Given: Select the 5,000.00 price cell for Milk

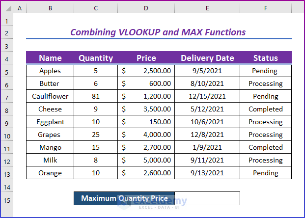Looking at the screenshot, I should coord(146,160).
